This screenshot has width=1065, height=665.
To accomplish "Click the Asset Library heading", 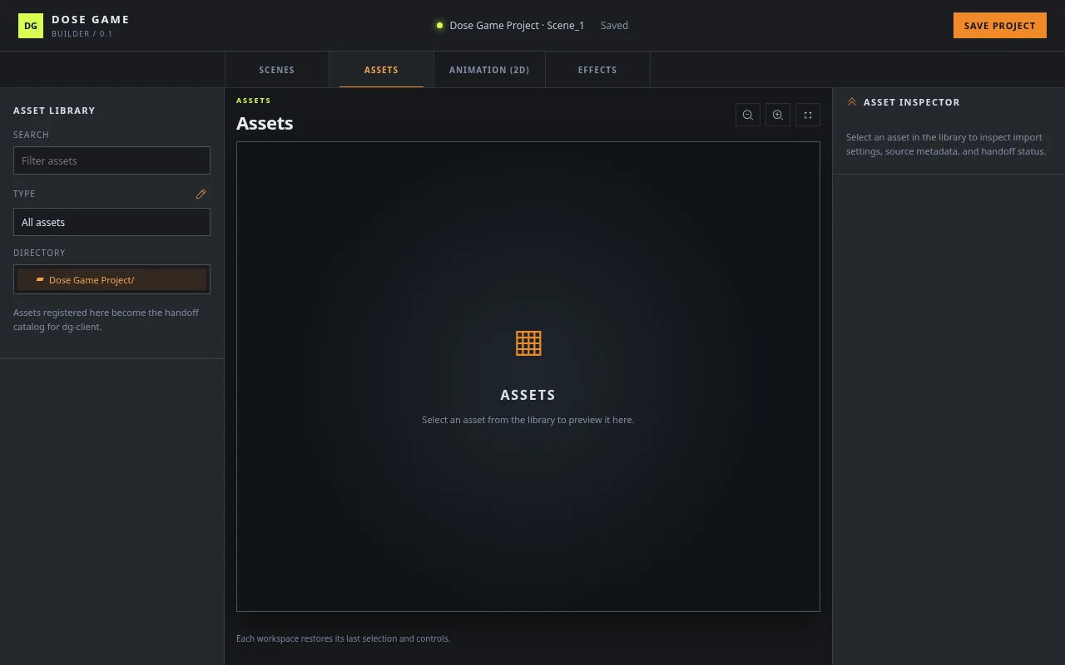I will [x=54, y=111].
